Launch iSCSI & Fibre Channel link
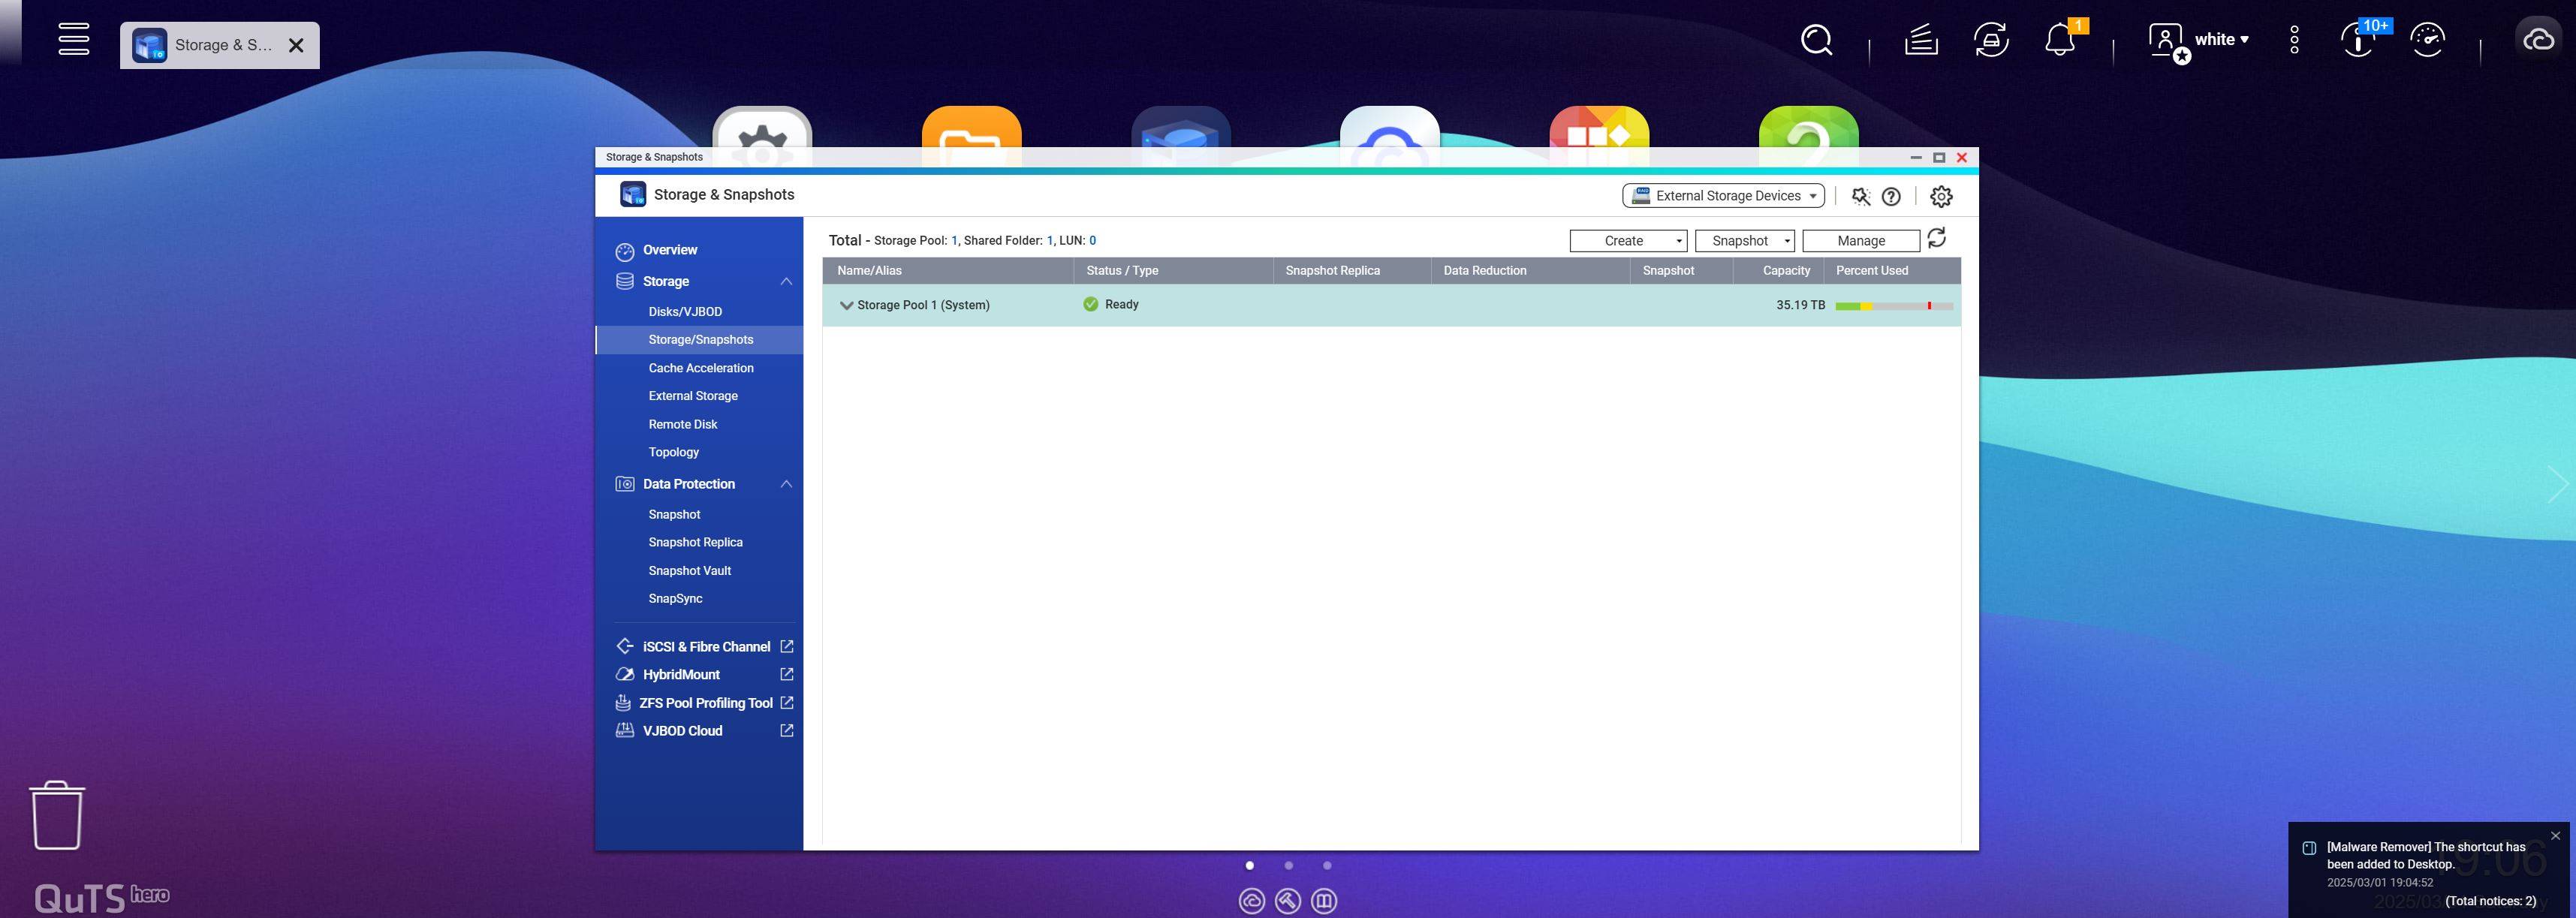The height and width of the screenshot is (918, 2576). [704, 647]
